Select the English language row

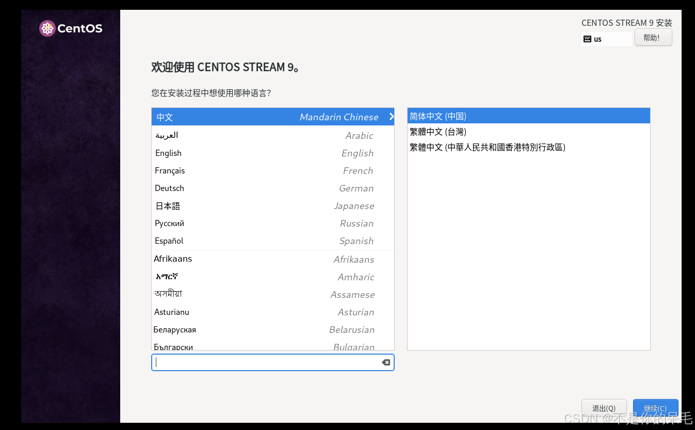(x=273, y=153)
